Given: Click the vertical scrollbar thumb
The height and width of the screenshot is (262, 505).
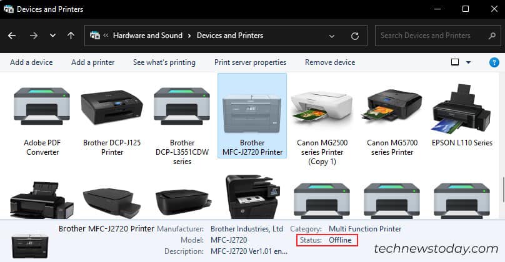Looking at the screenshot, I should coord(502,189).
